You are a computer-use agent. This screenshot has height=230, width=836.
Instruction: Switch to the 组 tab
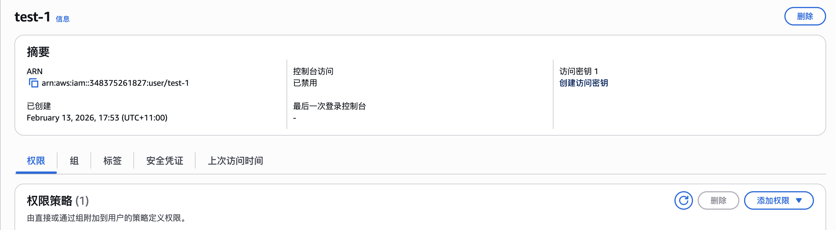click(x=74, y=161)
